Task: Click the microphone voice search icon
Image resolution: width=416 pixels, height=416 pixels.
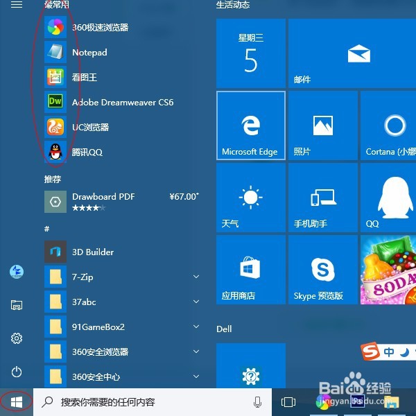Action: pyautogui.click(x=257, y=402)
